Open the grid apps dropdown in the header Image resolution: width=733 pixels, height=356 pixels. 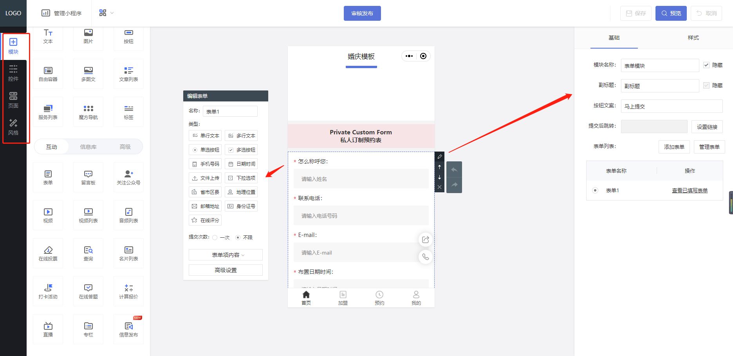(106, 13)
